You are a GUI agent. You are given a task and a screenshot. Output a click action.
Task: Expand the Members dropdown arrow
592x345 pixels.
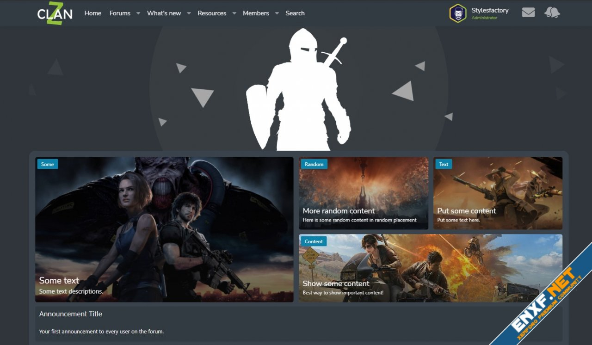tap(277, 13)
